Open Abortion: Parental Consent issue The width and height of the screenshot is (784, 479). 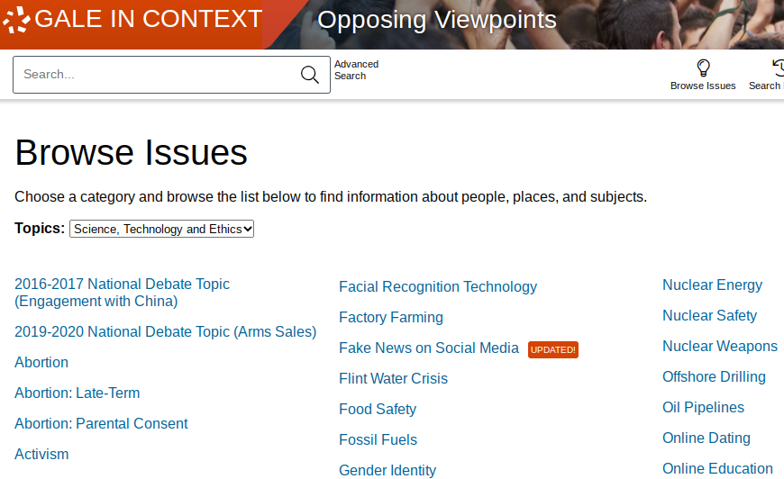pyautogui.click(x=101, y=423)
